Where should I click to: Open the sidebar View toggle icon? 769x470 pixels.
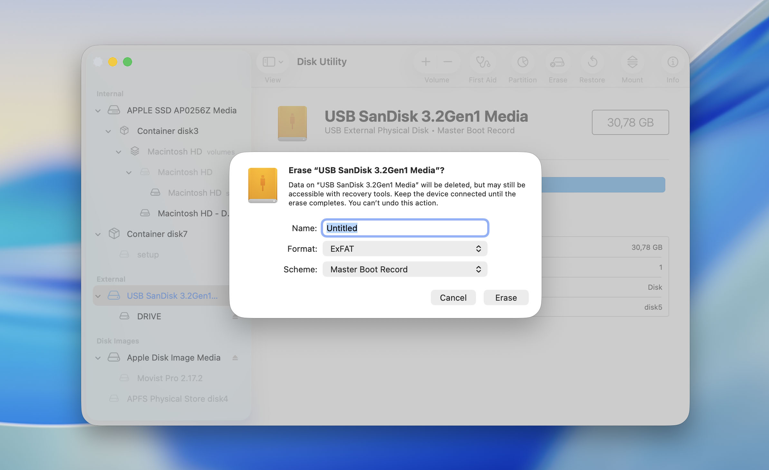[x=269, y=61]
